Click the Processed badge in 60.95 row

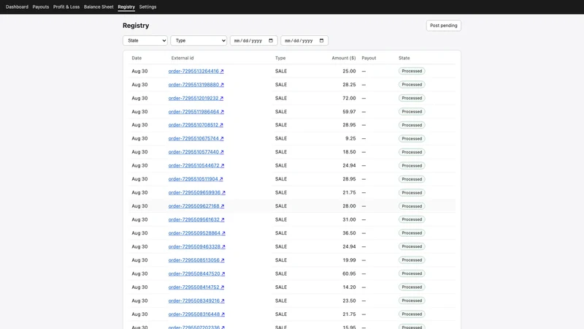pos(412,273)
